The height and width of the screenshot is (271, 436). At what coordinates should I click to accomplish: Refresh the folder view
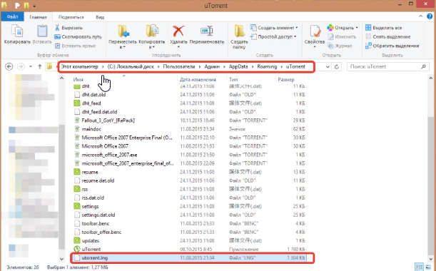337,67
